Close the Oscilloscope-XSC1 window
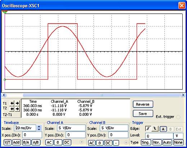Viewport: 187px width, 148px height. point(182,5)
